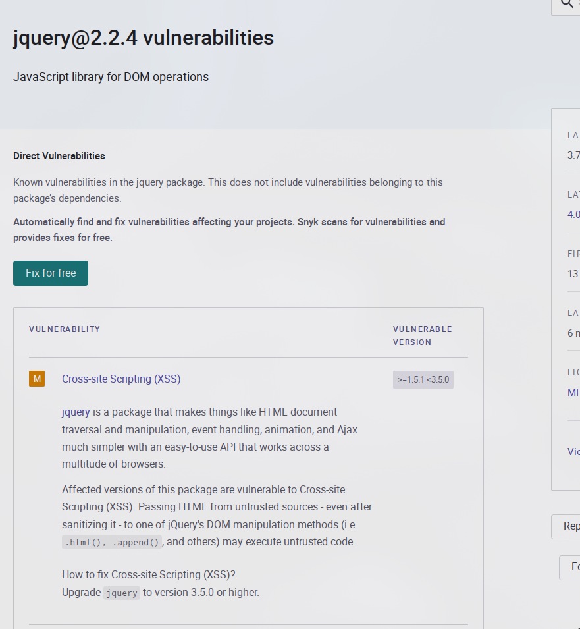The image size is (580, 629).
Task: Click the MIT license link
Action: pyautogui.click(x=573, y=392)
